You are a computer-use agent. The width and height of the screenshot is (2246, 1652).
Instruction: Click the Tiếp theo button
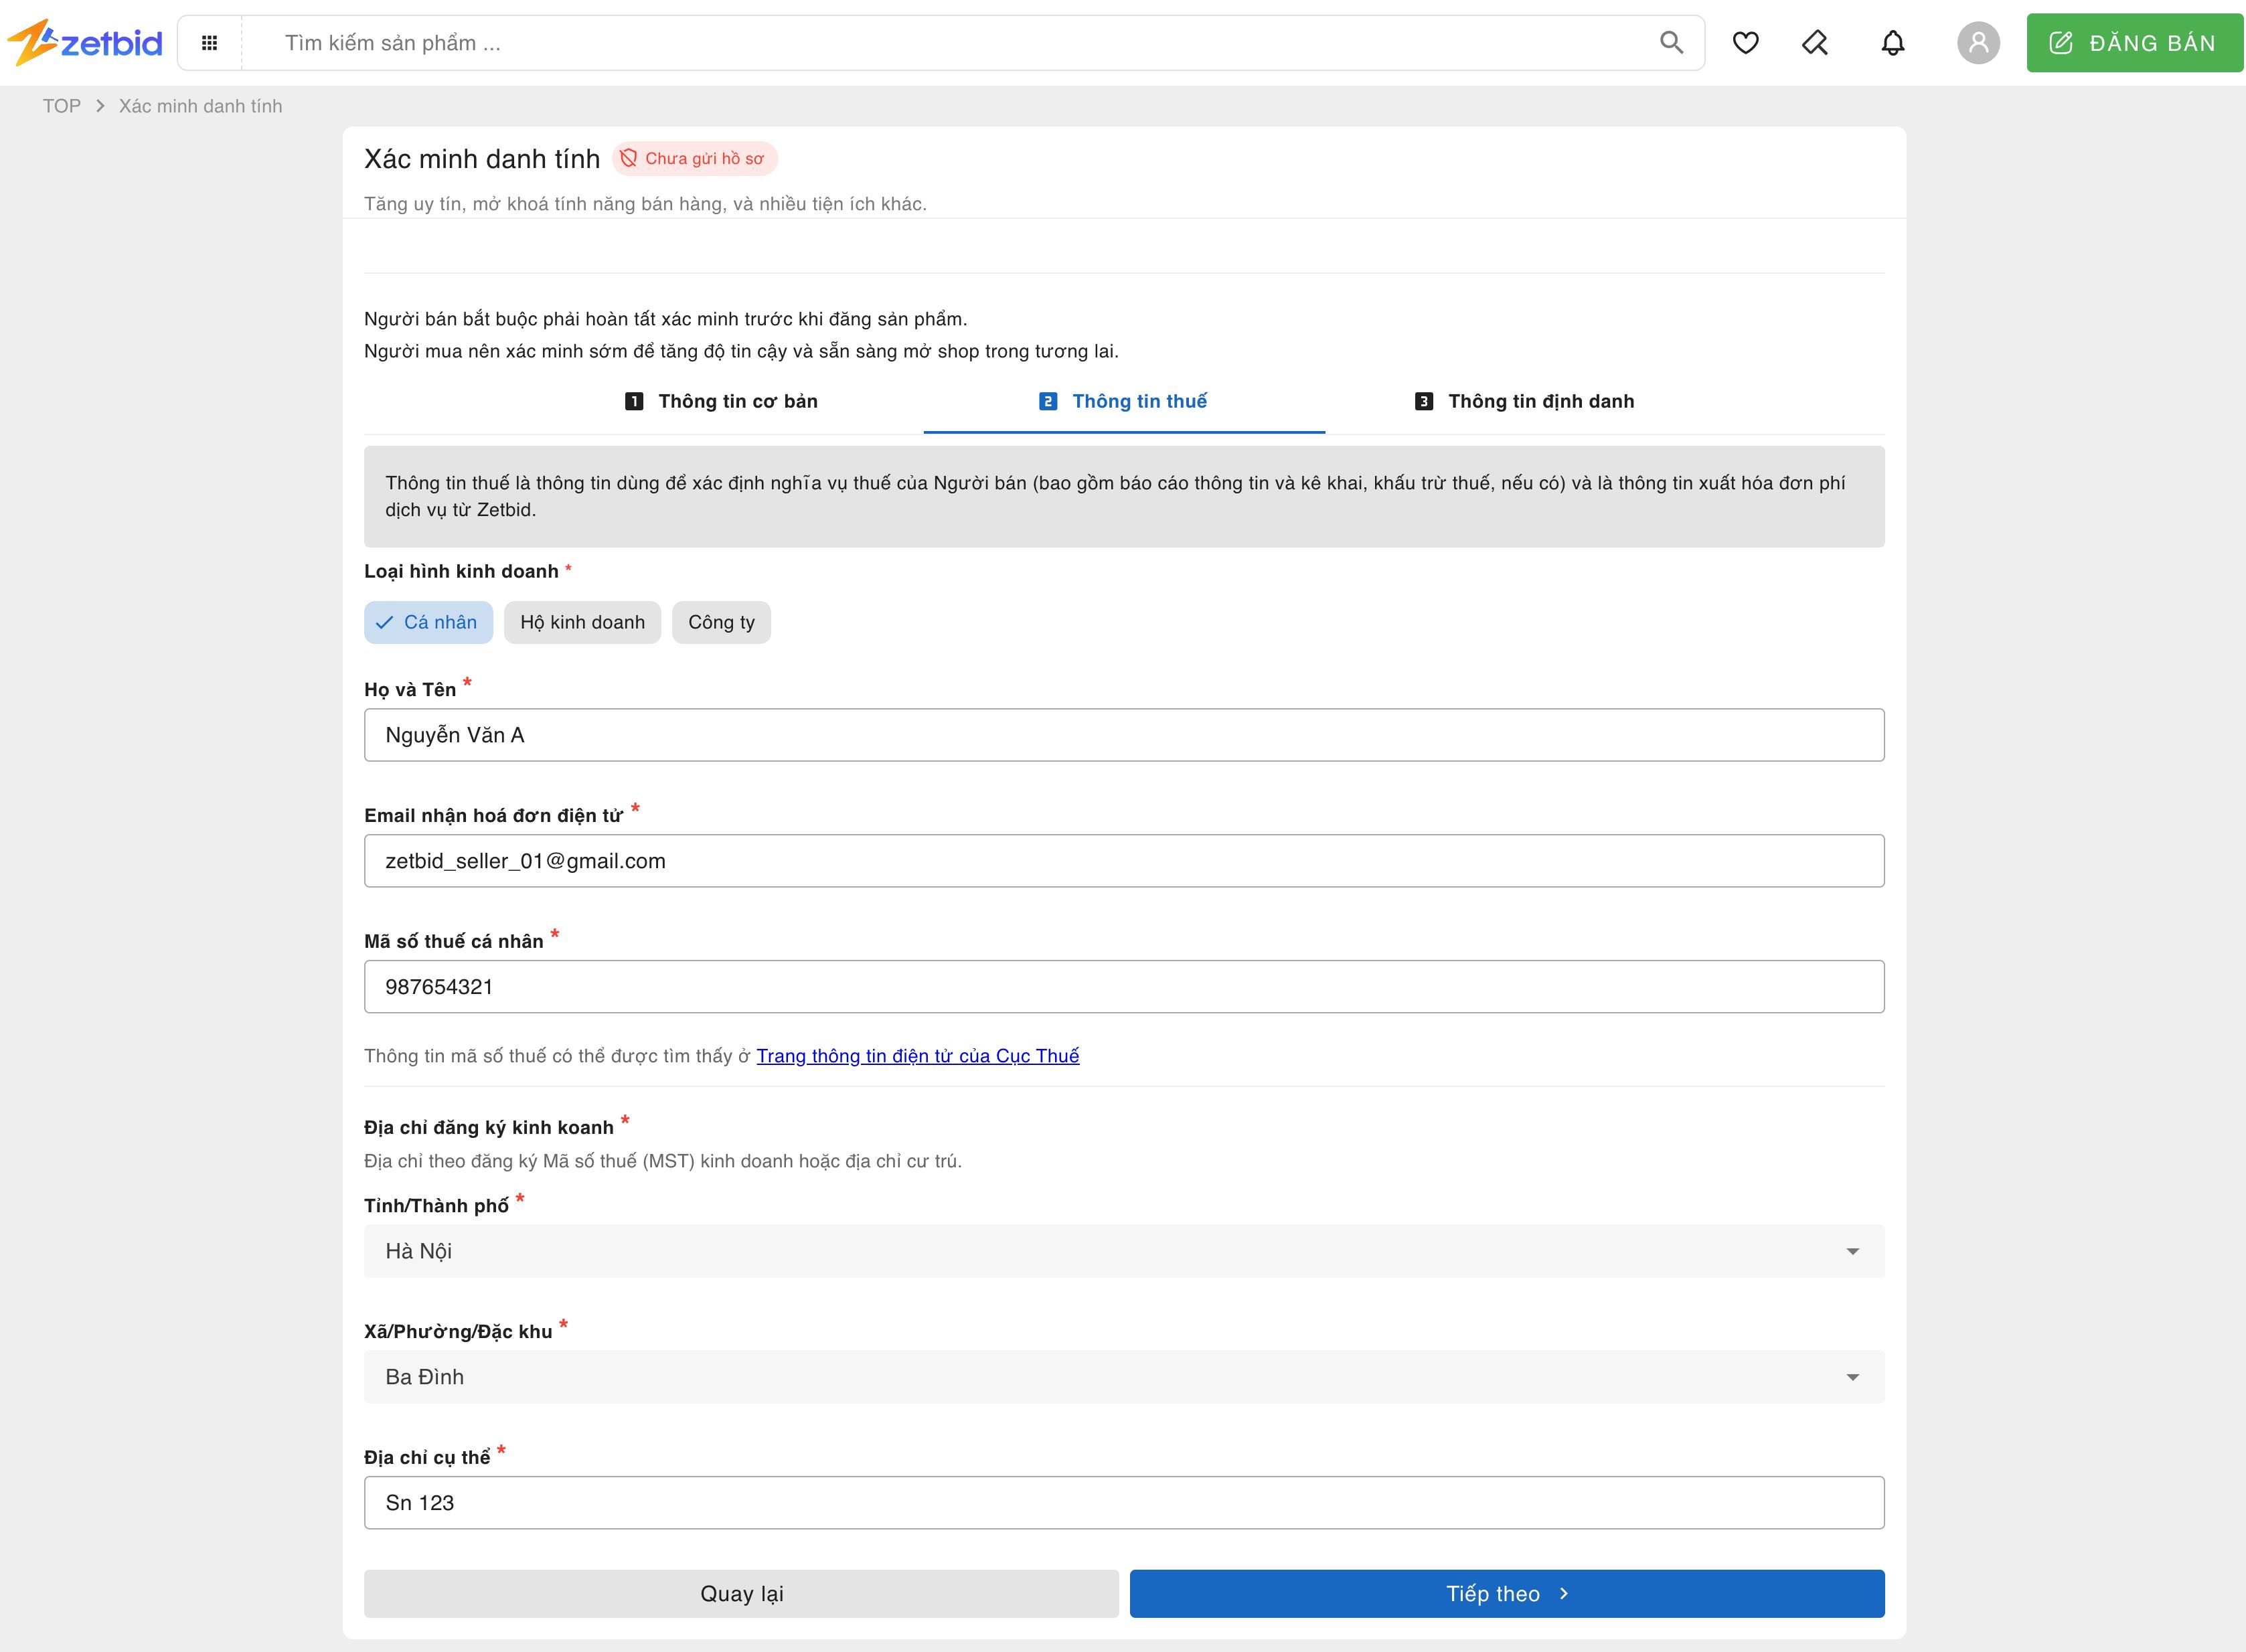pos(1507,1594)
